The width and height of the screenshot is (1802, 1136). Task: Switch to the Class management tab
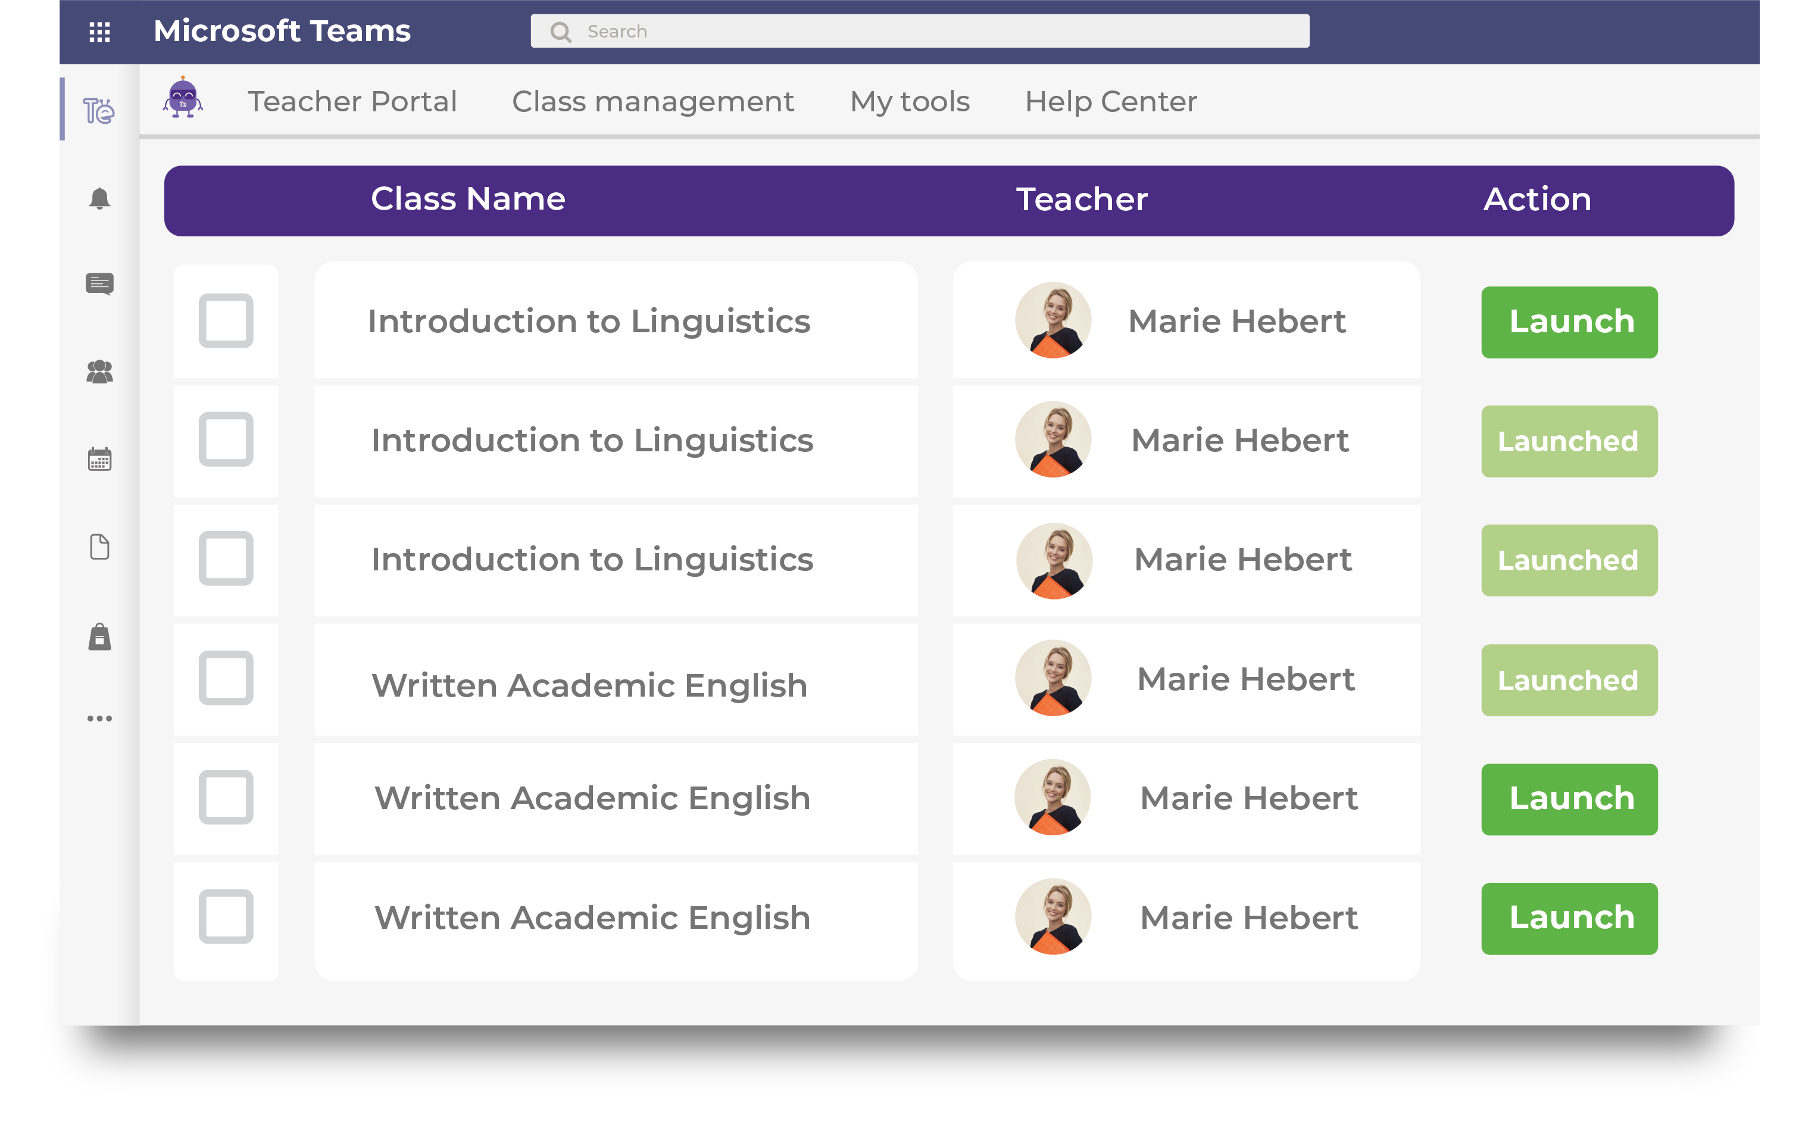coord(652,102)
